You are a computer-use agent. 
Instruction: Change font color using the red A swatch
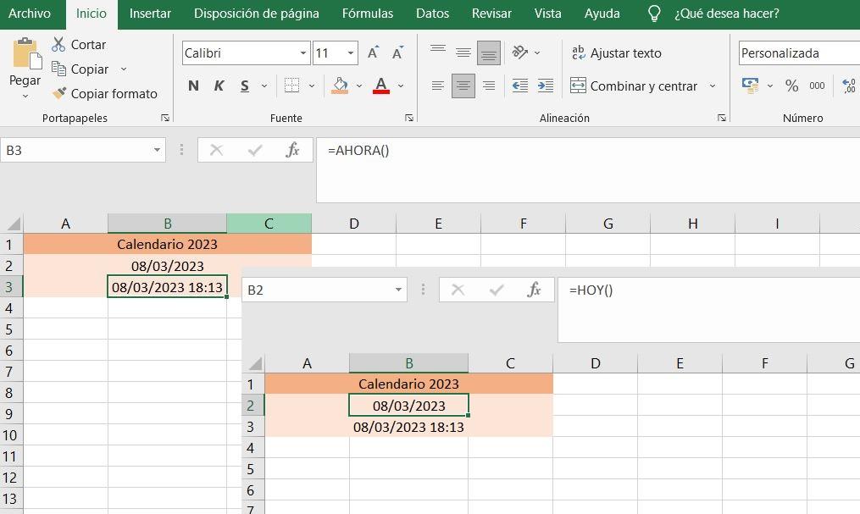(380, 86)
